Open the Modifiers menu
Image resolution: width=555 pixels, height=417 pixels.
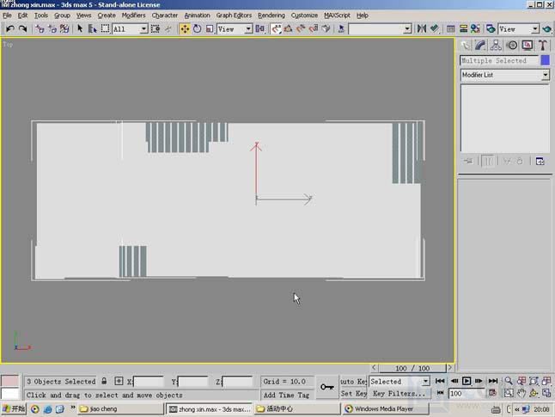133,15
